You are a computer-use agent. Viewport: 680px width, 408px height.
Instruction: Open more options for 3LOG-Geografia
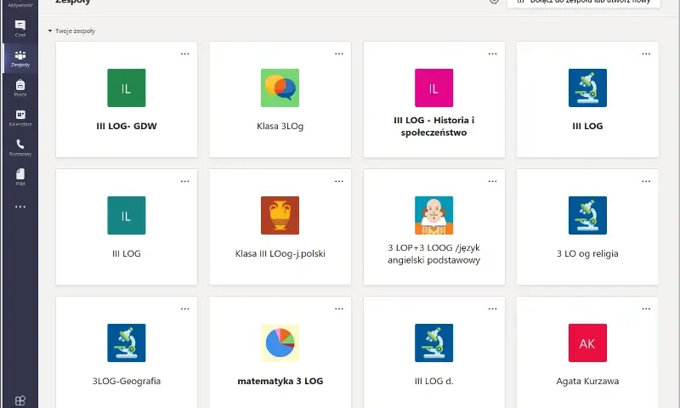184,309
